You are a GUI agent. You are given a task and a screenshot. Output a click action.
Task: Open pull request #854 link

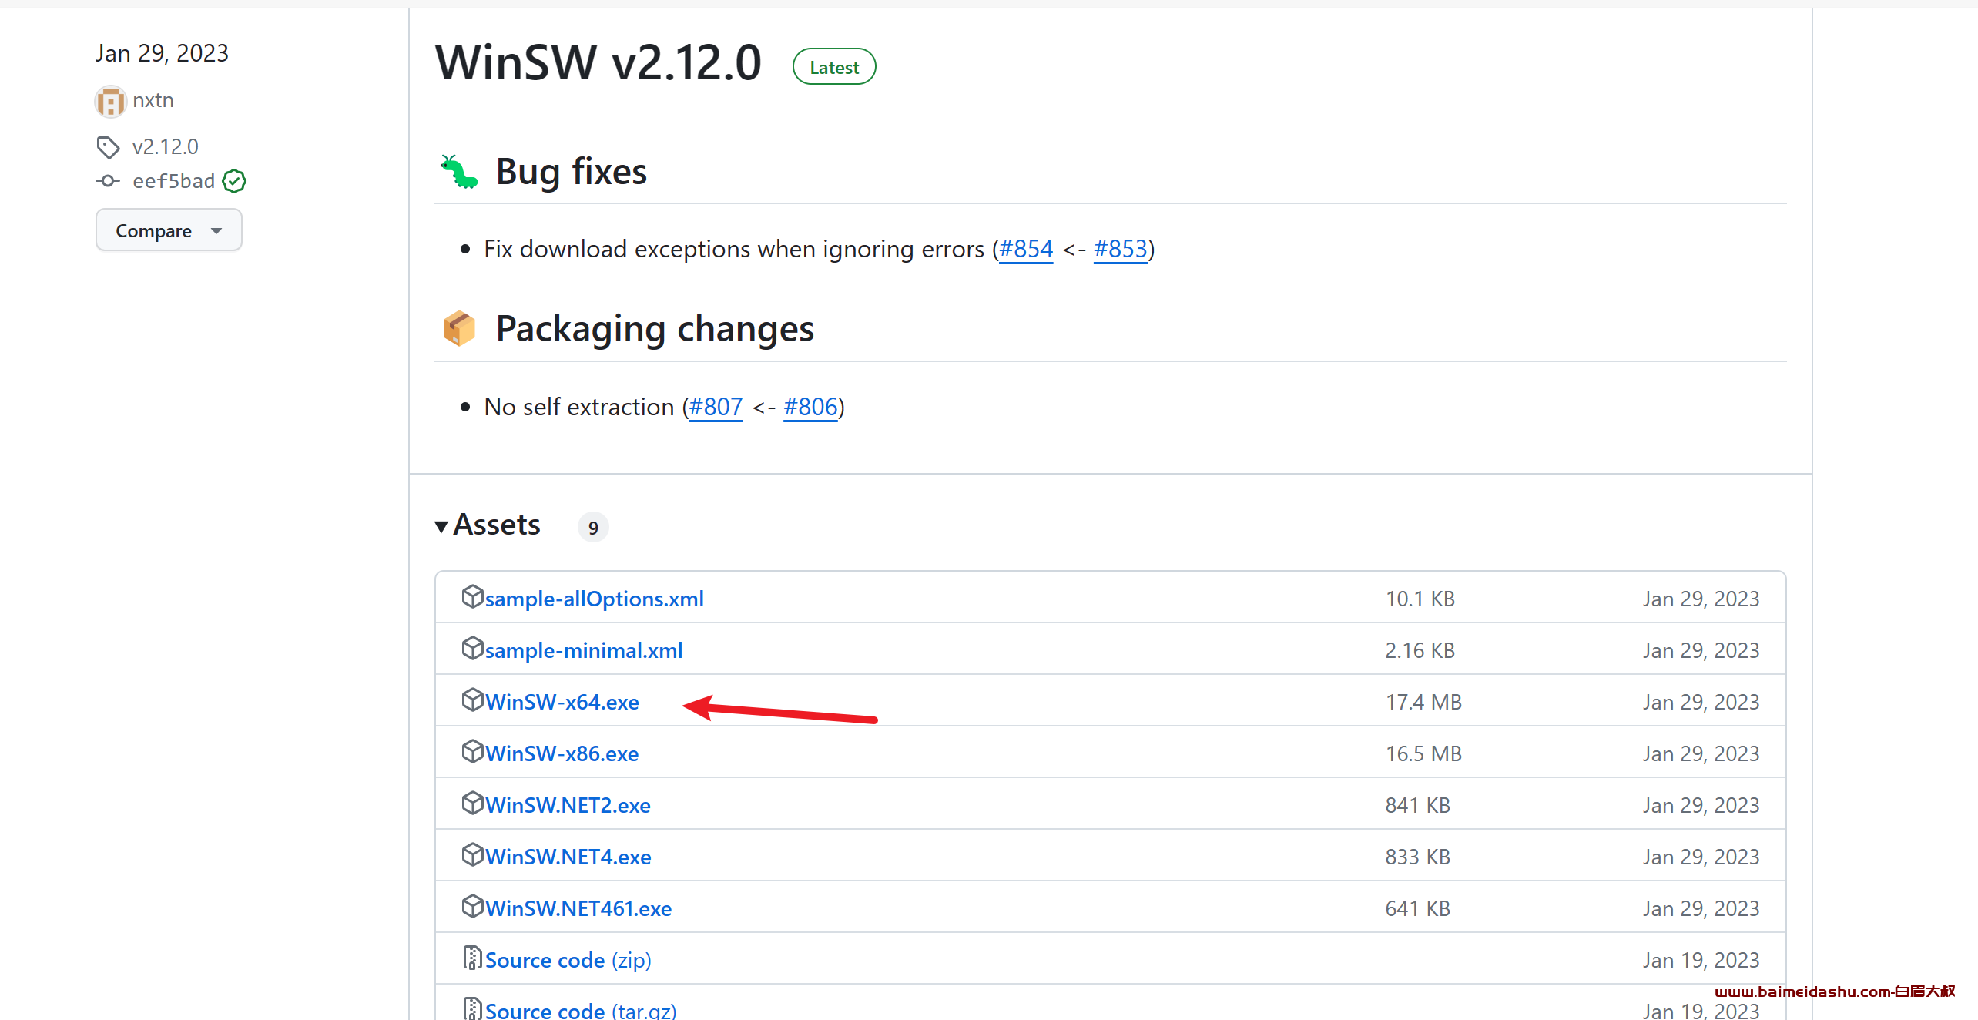point(1025,249)
